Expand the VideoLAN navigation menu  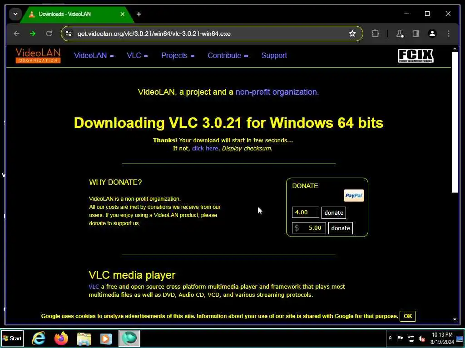click(94, 56)
